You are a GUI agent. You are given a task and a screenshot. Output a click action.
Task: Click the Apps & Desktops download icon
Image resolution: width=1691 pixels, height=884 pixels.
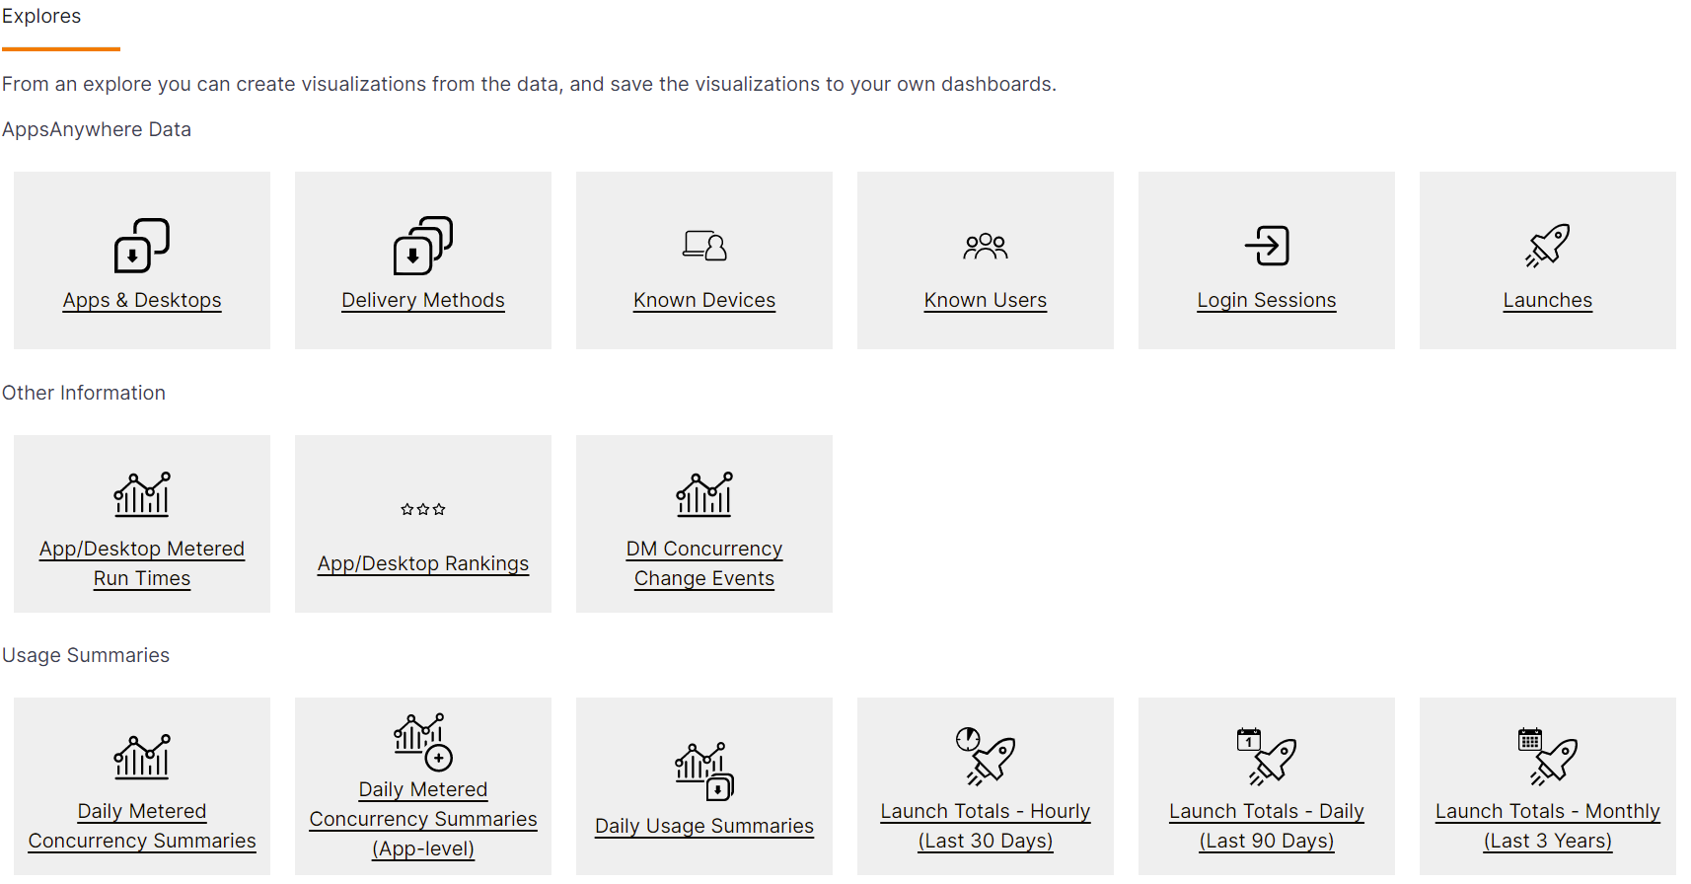click(142, 246)
